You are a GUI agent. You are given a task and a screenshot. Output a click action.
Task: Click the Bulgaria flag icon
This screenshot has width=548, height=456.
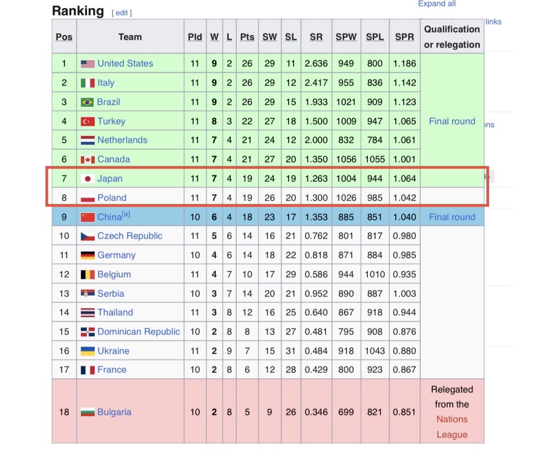point(88,412)
